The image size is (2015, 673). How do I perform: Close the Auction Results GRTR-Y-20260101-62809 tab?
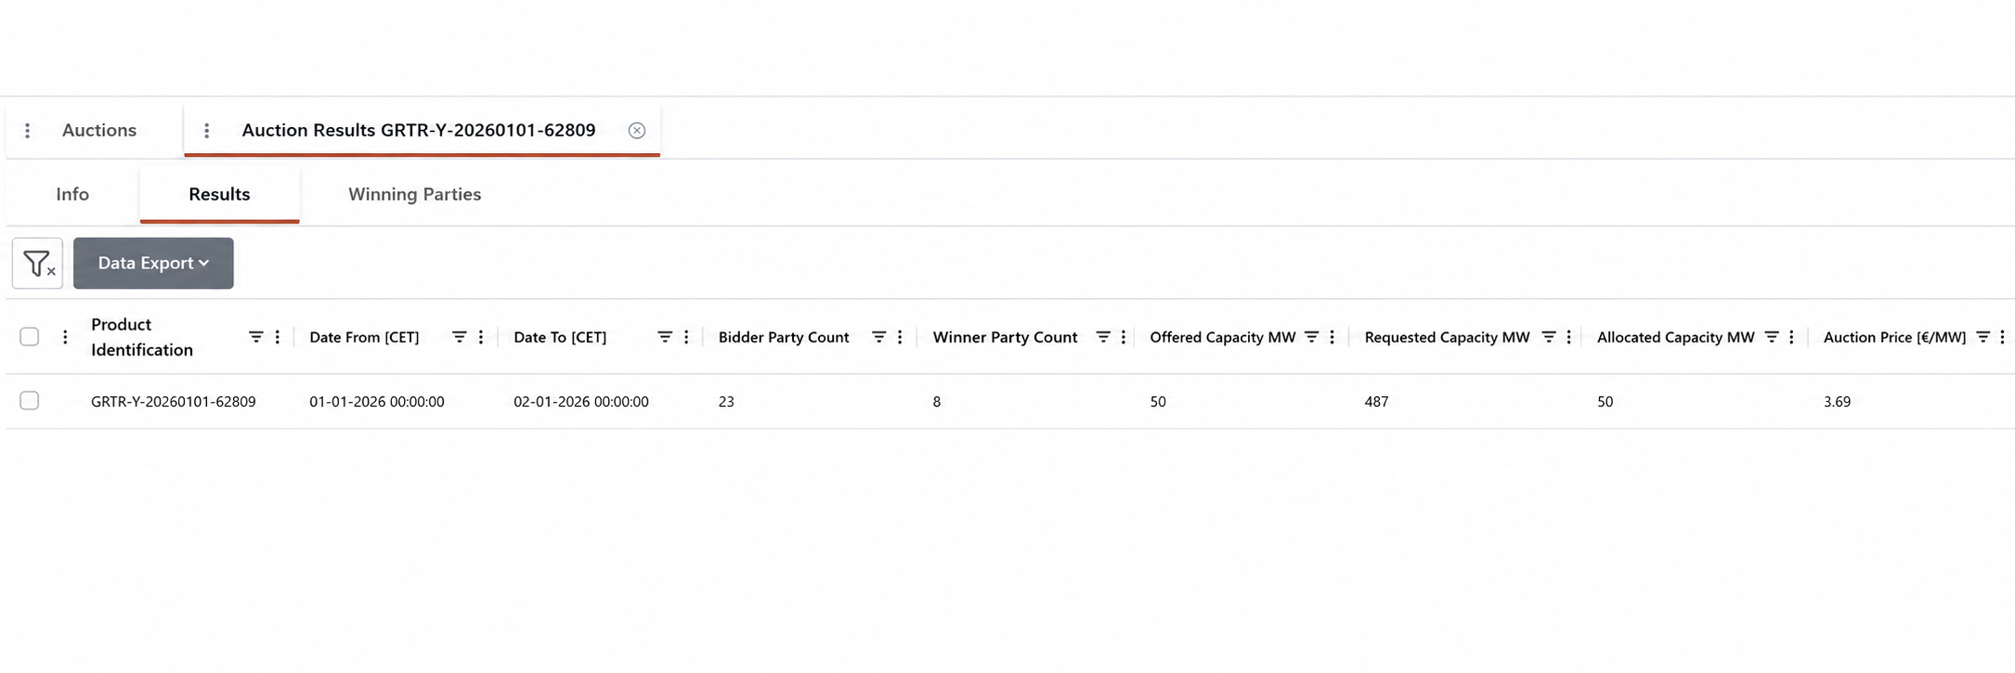[x=637, y=131]
